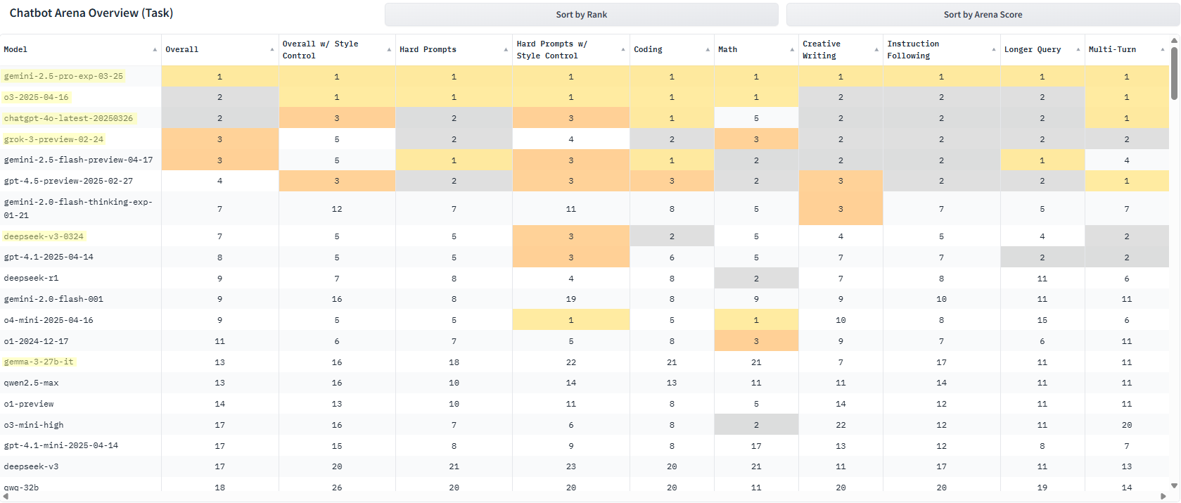Select the o3-mini-high row name
The height and width of the screenshot is (503, 1181).
(34, 425)
